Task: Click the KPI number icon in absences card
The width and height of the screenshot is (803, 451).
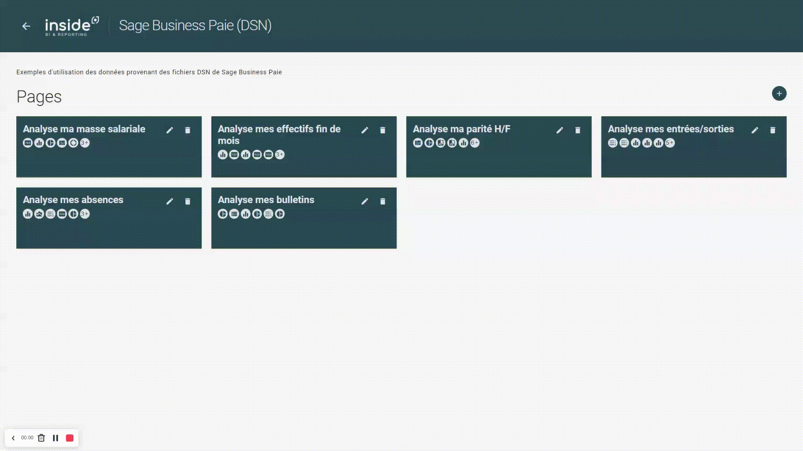Action: click(x=62, y=214)
